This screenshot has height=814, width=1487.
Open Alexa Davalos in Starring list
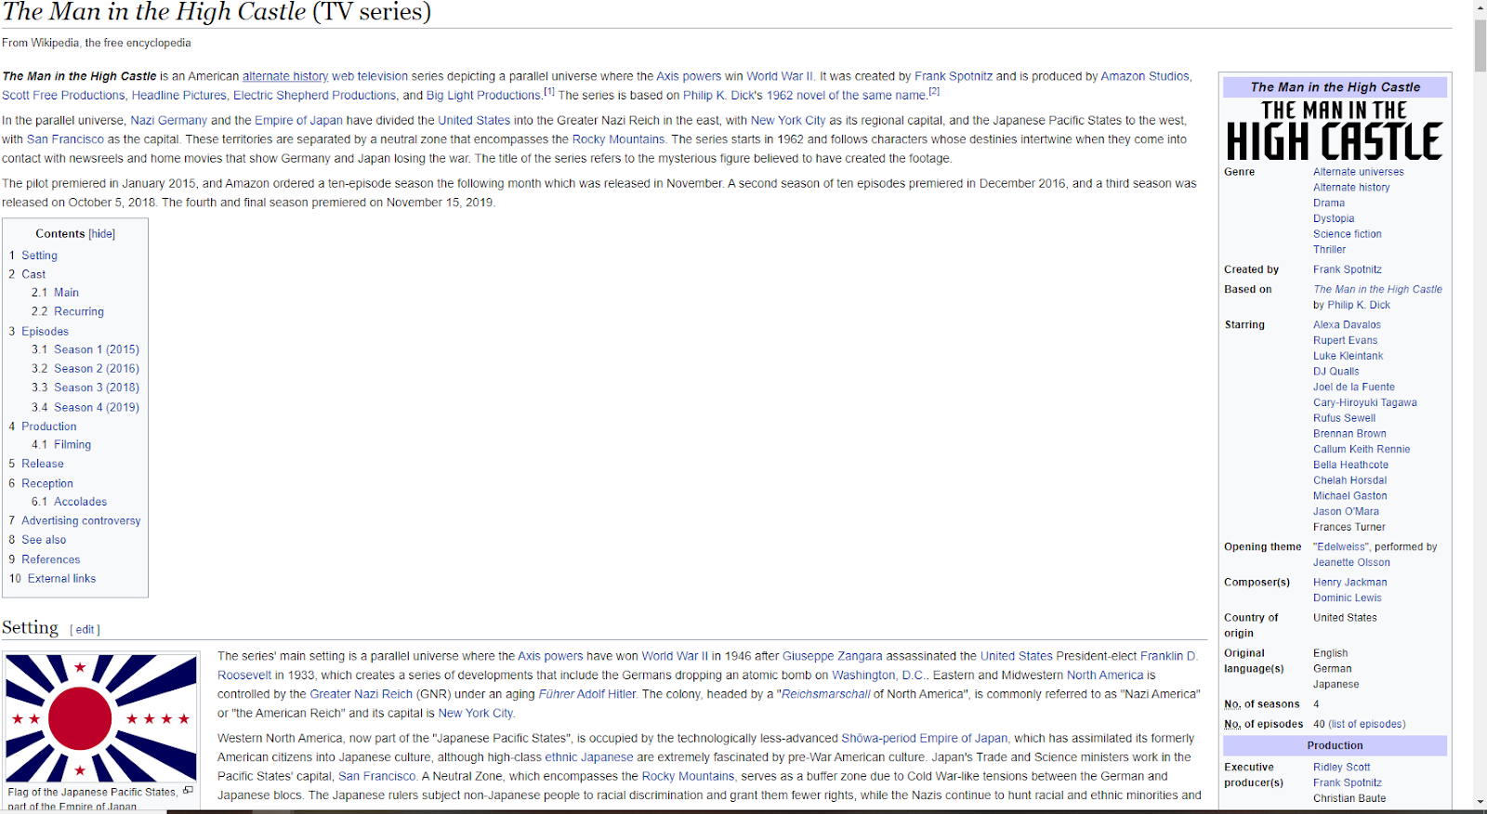coord(1347,325)
